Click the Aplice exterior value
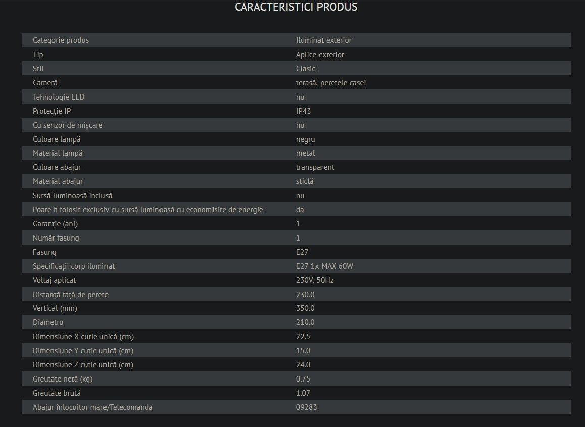585x427 pixels. [x=320, y=55]
